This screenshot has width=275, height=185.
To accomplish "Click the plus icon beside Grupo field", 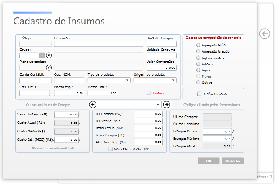I will 42,55.
